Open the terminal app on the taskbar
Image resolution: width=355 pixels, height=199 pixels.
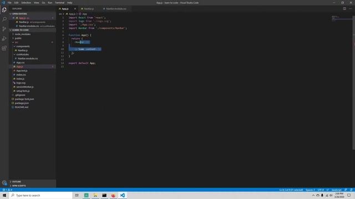click(104, 195)
